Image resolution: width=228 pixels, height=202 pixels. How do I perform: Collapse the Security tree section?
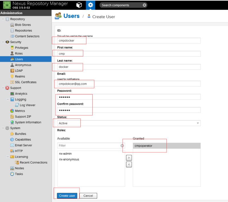[3, 42]
